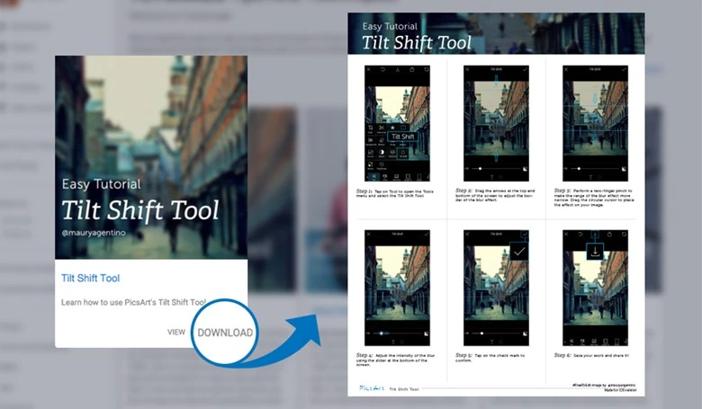Click the Easy Tutorial text in the PDF header
The width and height of the screenshot is (702, 409).
(390, 26)
